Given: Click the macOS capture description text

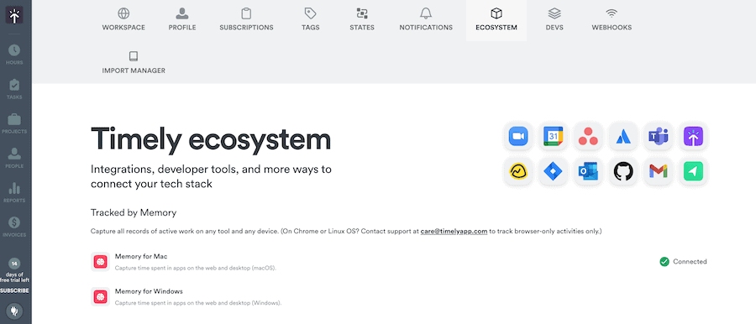Looking at the screenshot, I should point(196,268).
